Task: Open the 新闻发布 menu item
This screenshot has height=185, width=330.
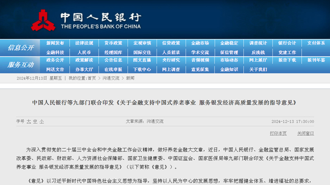Action: point(55,43)
